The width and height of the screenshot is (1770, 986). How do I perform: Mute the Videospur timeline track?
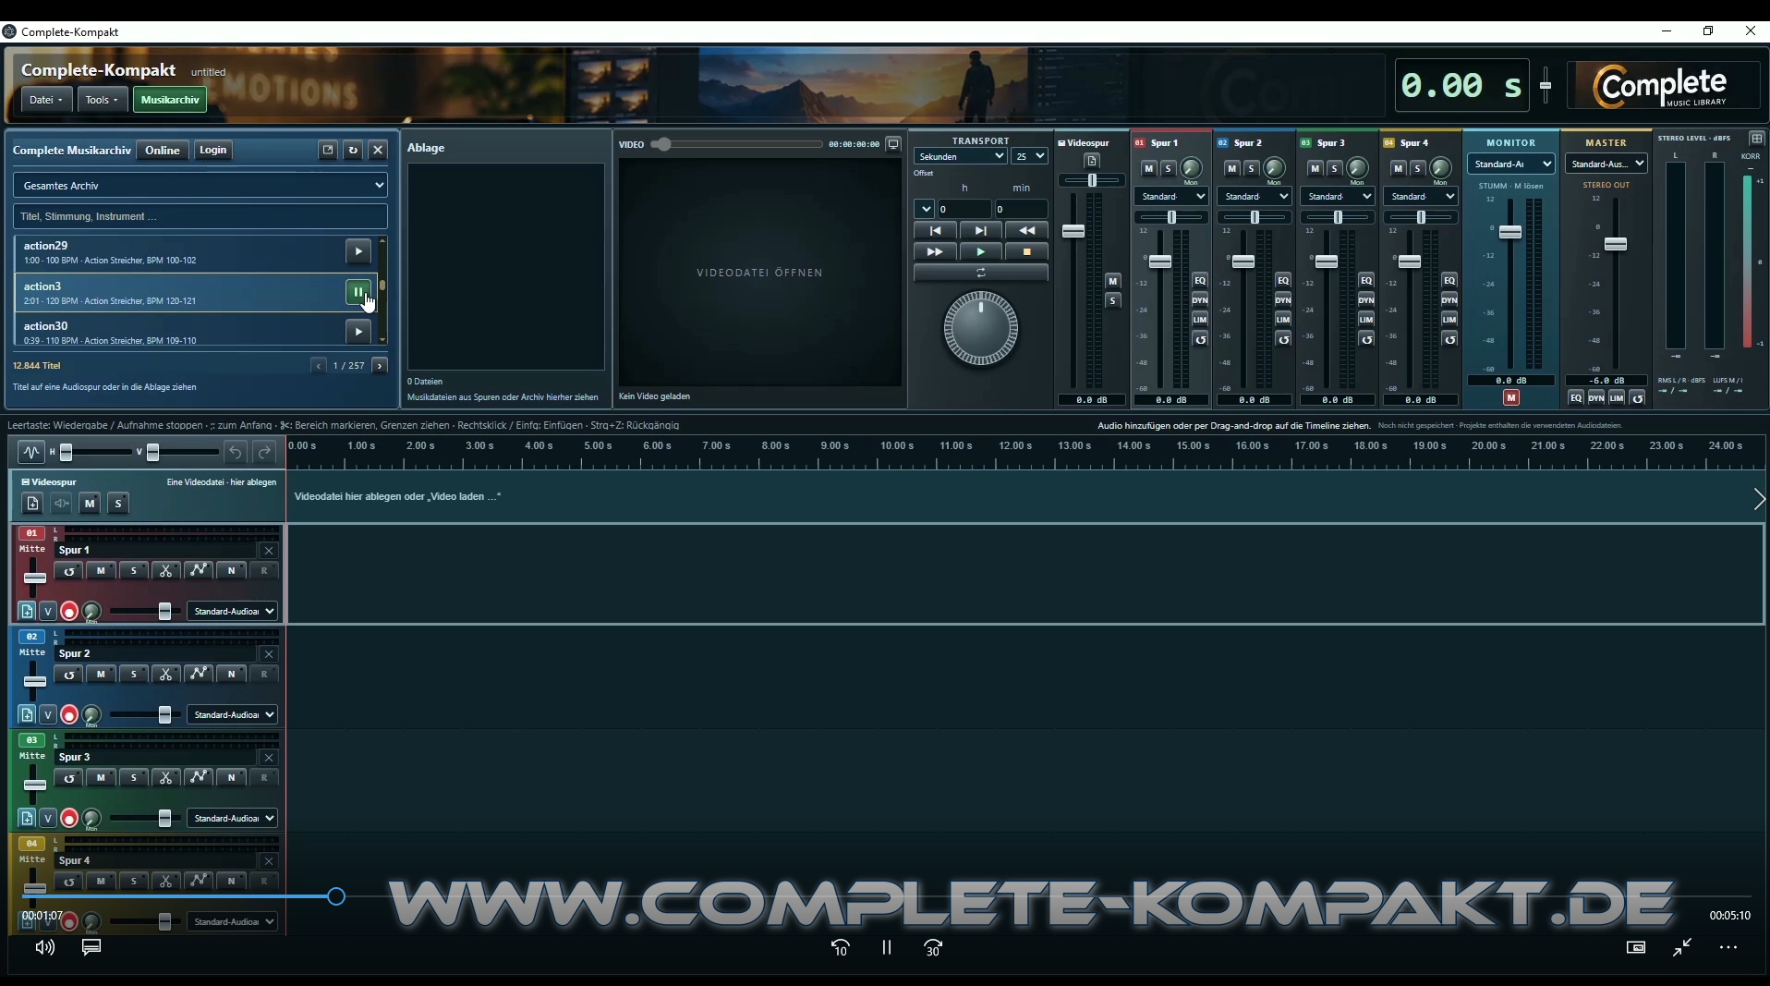[90, 504]
